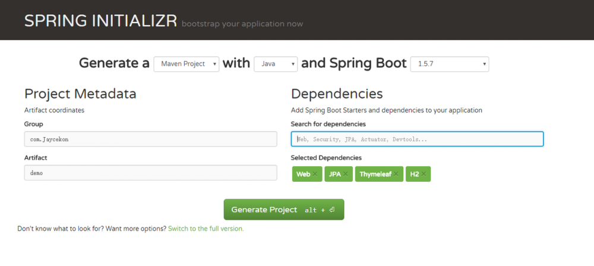
Task: Select the Web dependency label
Action: coord(303,174)
